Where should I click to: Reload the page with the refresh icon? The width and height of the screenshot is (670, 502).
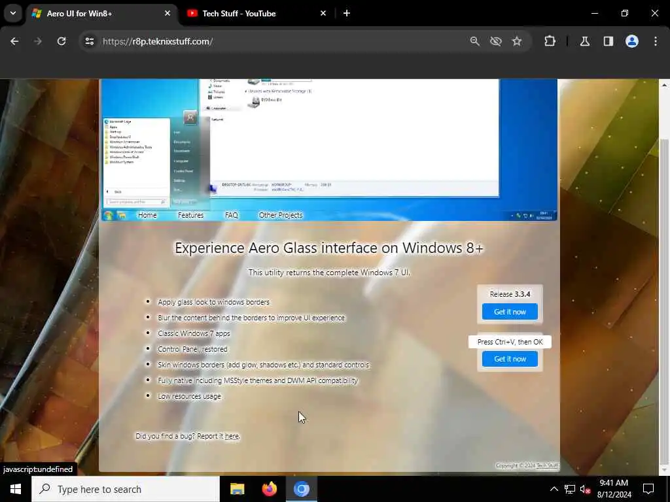62,41
